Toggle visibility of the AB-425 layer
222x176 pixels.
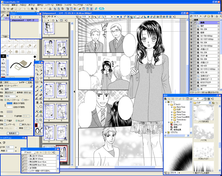[x=191, y=66]
